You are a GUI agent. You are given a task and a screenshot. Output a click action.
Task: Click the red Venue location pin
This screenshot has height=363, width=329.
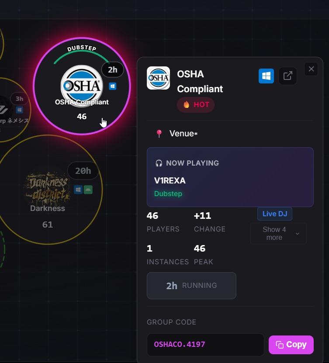(x=159, y=134)
